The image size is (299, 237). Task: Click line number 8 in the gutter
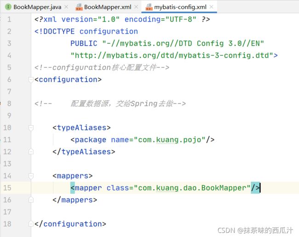pos(9,104)
